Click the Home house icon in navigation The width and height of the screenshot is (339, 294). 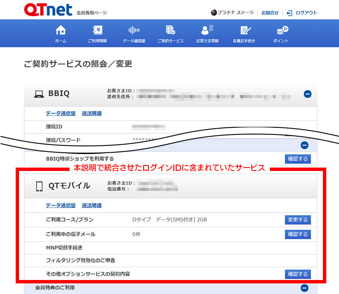point(61,31)
